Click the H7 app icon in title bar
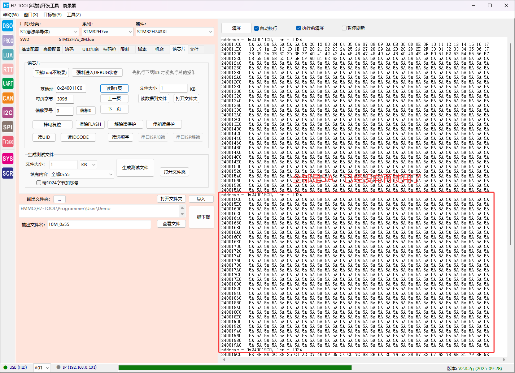The height and width of the screenshot is (373, 515). tap(6, 5)
